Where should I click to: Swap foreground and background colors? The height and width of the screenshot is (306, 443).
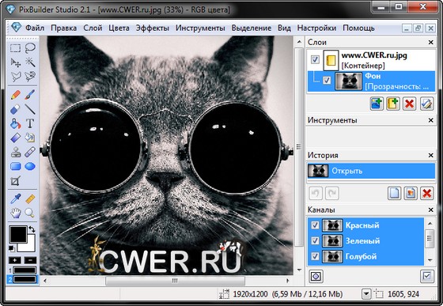pyautogui.click(x=32, y=229)
